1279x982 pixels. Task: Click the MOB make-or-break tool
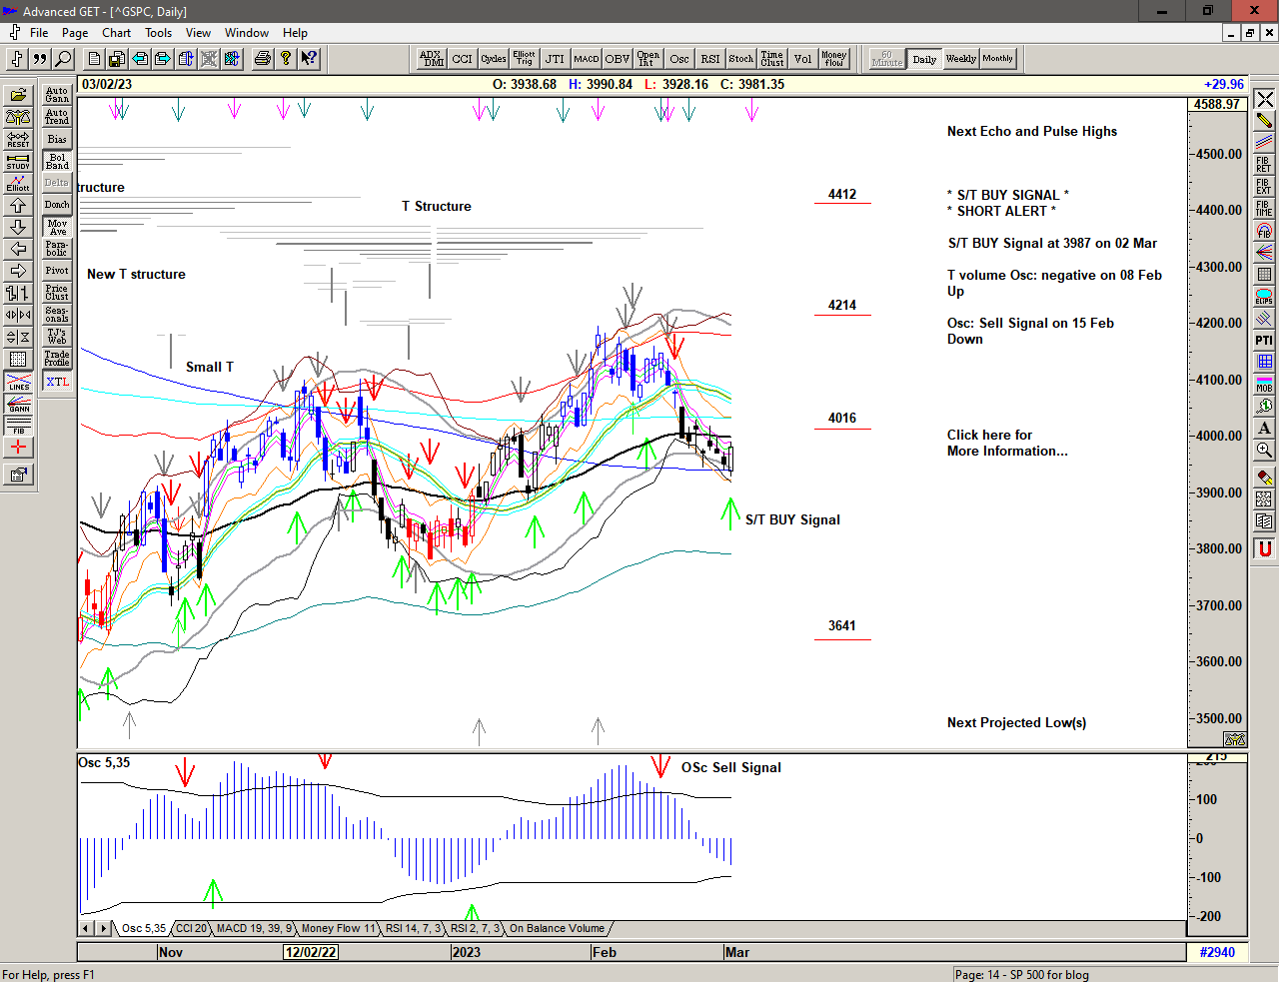[x=1264, y=383]
